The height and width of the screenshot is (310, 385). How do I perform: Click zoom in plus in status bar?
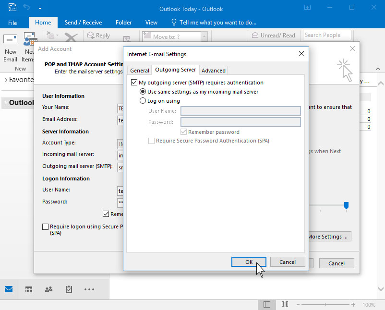click(353, 305)
